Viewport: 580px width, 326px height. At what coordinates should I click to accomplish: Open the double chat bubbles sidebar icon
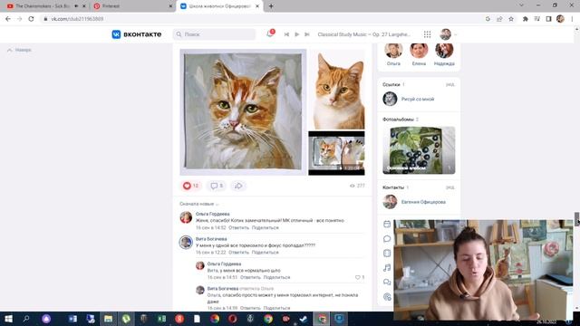click(387, 282)
